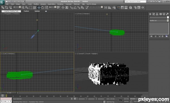Image resolution: width=170 pixels, height=103 pixels.
Task: Click the Set Key button
Action: coord(126,102)
